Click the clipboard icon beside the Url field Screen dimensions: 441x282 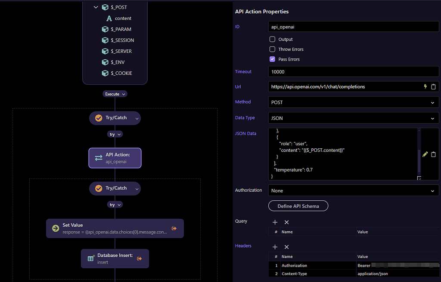pyautogui.click(x=433, y=86)
